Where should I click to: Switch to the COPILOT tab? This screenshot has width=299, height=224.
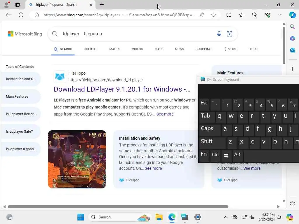(90, 49)
